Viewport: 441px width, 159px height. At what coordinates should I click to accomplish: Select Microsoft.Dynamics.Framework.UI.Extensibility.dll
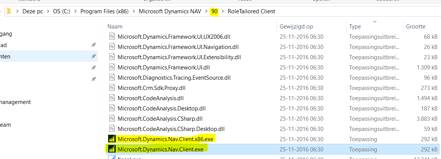180,57
